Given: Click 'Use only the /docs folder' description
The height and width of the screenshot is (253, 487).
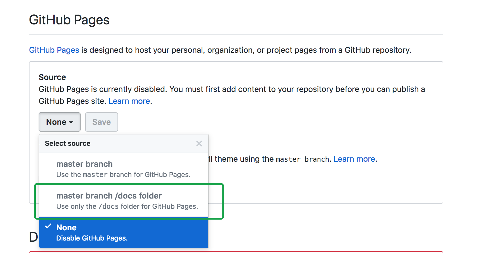Looking at the screenshot, I should 127,206.
